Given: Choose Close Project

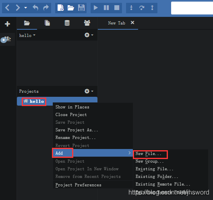Looking at the screenshot, I should tap(93, 114).
